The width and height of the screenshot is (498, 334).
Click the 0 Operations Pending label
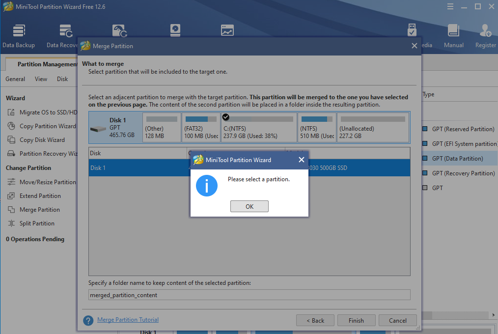[35, 239]
